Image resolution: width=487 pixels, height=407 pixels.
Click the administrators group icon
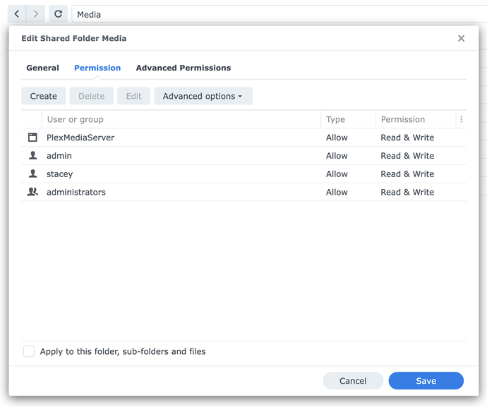[32, 192]
